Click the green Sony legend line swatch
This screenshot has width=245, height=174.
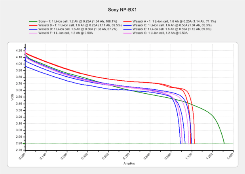pos(33,21)
